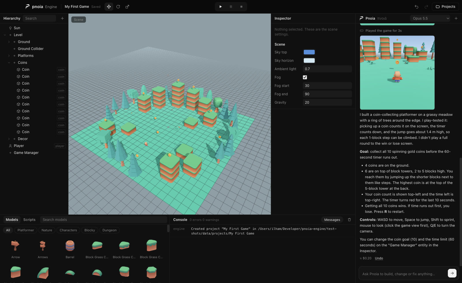462x283 pixels.
Task: Collapse the Level tree node
Action: pyautogui.click(x=5, y=35)
